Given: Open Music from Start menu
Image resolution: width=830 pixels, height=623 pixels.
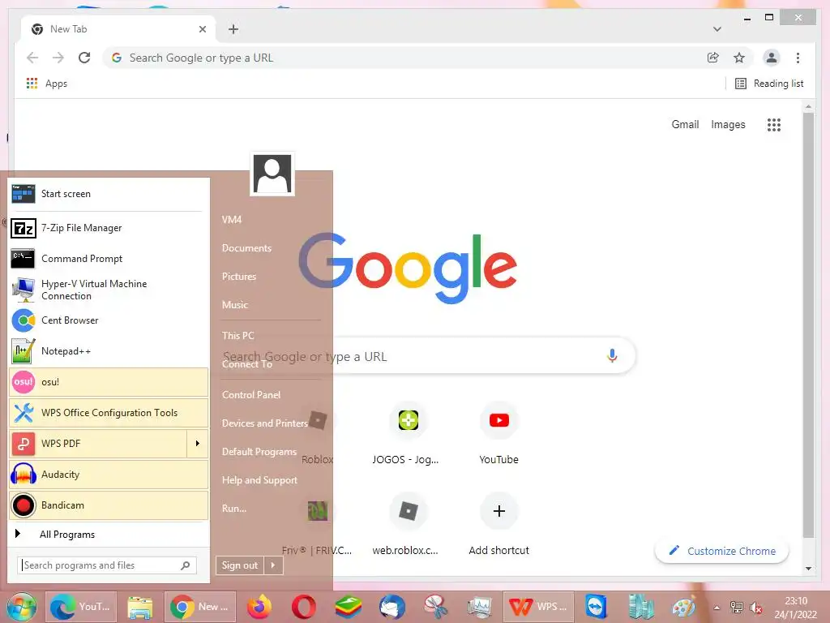Looking at the screenshot, I should [235, 305].
